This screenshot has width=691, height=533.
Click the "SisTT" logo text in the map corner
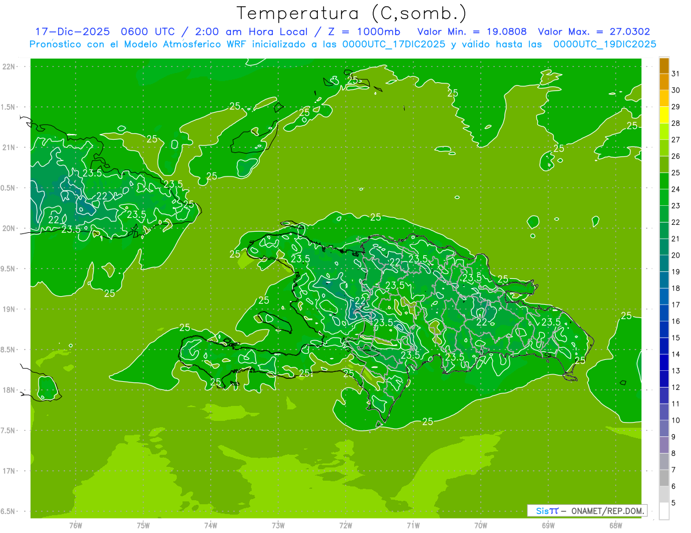click(547, 511)
